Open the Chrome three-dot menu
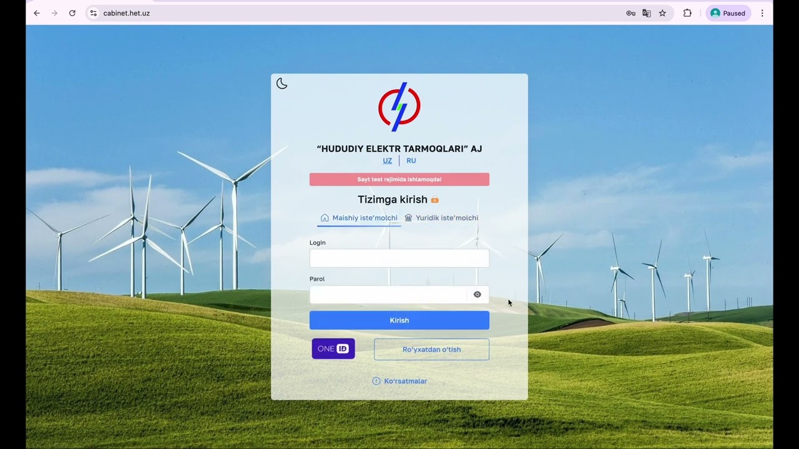Image resolution: width=799 pixels, height=449 pixels. 762,13
